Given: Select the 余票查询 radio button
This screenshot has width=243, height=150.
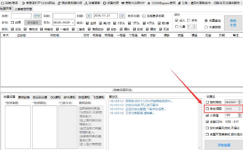Looking at the screenshot, I should (206, 20).
